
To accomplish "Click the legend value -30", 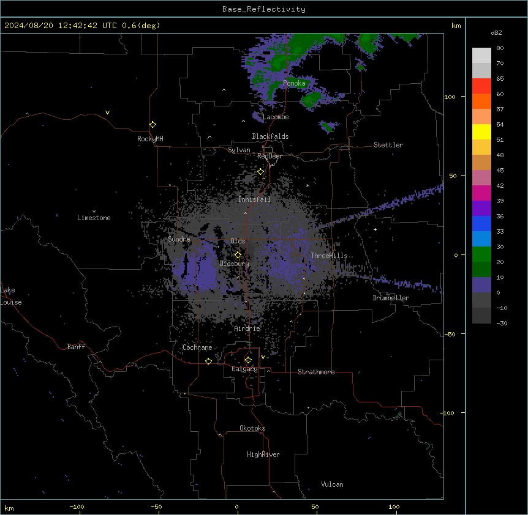I will 502,323.
